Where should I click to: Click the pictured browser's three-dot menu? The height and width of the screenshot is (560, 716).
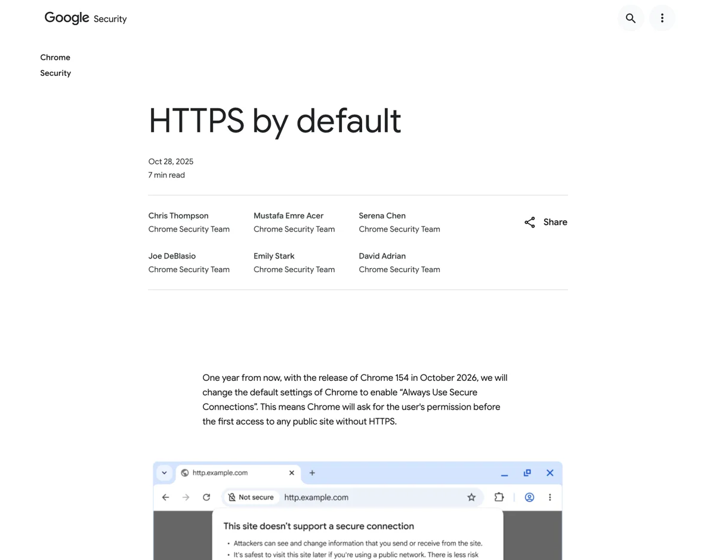click(x=550, y=497)
